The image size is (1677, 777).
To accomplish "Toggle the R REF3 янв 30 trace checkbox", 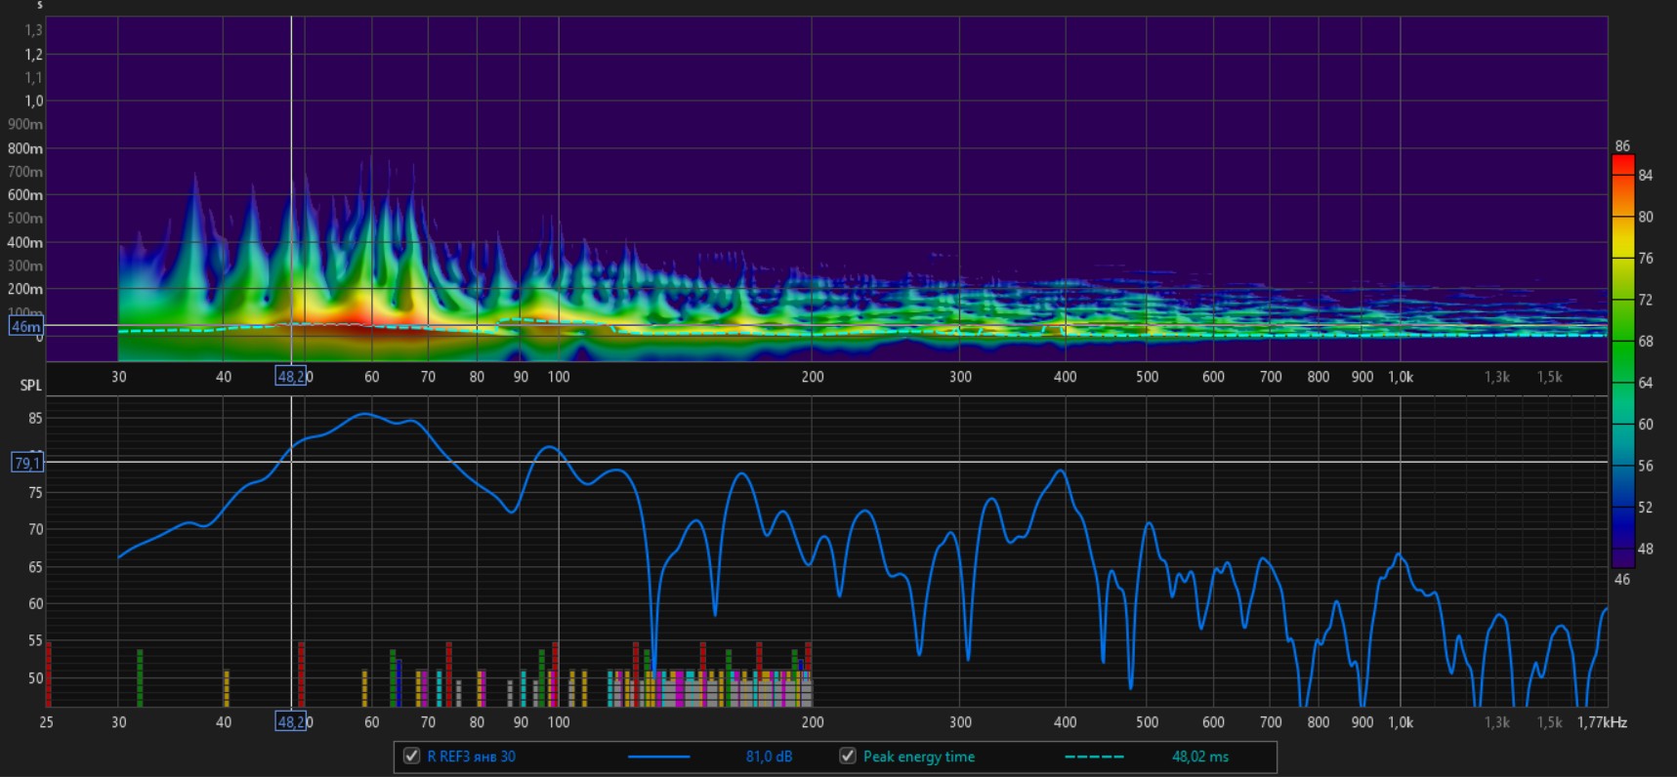I will coord(412,756).
